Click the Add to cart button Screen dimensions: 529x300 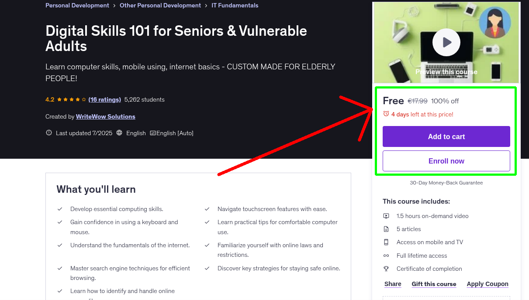pyautogui.click(x=446, y=136)
